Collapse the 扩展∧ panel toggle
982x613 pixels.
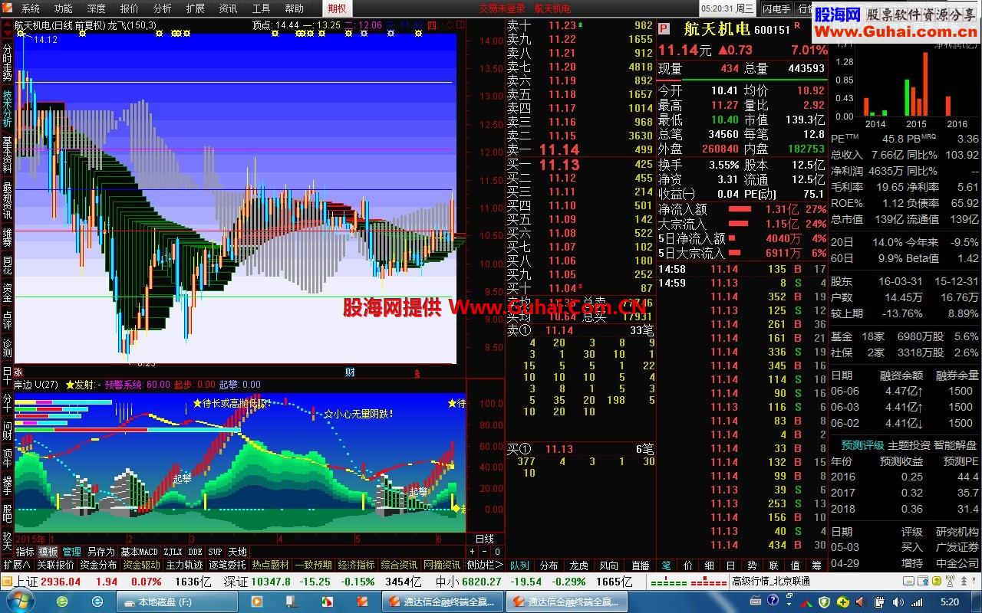[x=16, y=565]
